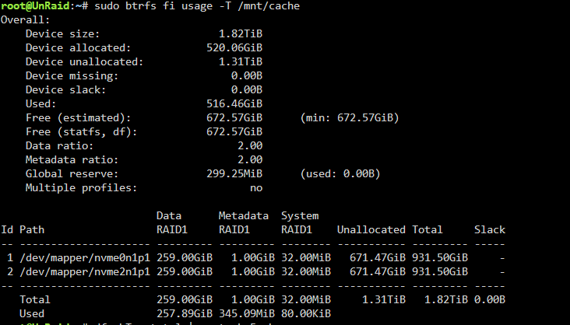
Task: Select Used System value 80.00KiB
Action: (306, 314)
